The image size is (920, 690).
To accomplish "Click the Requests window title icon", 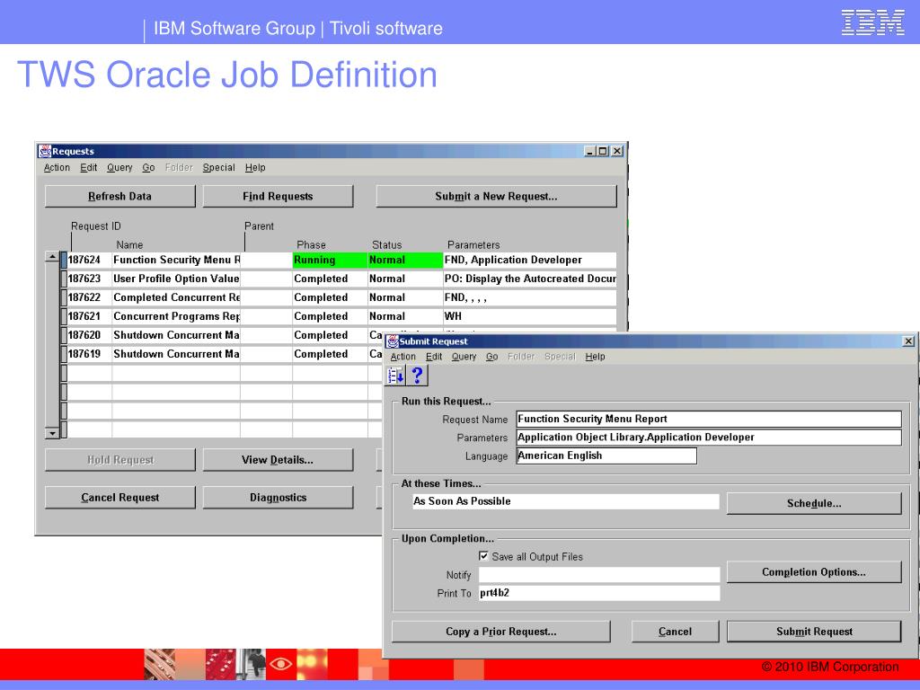I will (x=45, y=151).
